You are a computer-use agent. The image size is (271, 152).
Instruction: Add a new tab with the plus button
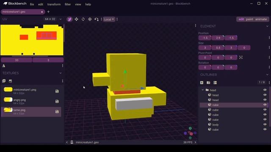coord(48,12)
